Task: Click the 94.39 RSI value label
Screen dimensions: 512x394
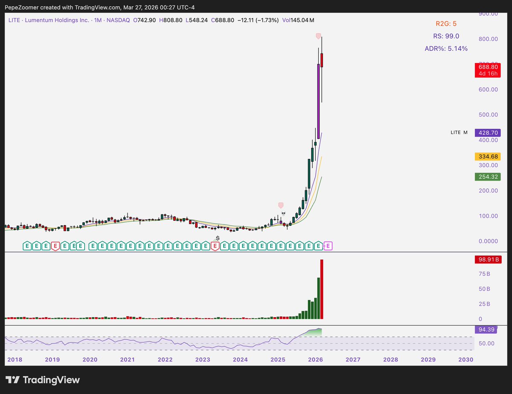Action: tap(486, 329)
